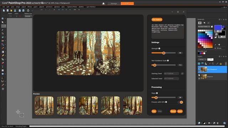The width and height of the screenshot is (228, 128).
Task: Click the blue foreground color swatch
Action: (x=218, y=28)
